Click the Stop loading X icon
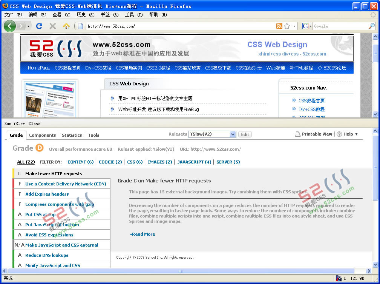380x284 pixels. pos(53,26)
